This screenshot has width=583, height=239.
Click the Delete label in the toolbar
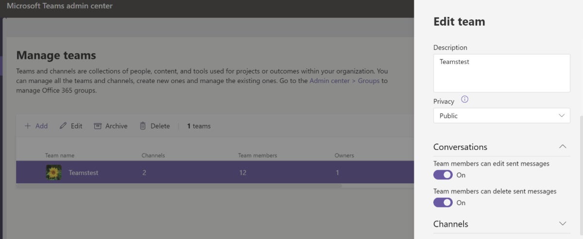(x=160, y=126)
